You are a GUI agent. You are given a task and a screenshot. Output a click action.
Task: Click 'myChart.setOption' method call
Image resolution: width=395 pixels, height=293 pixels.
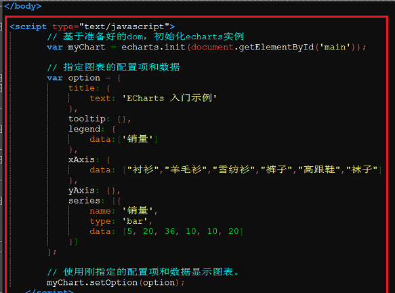coord(92,283)
